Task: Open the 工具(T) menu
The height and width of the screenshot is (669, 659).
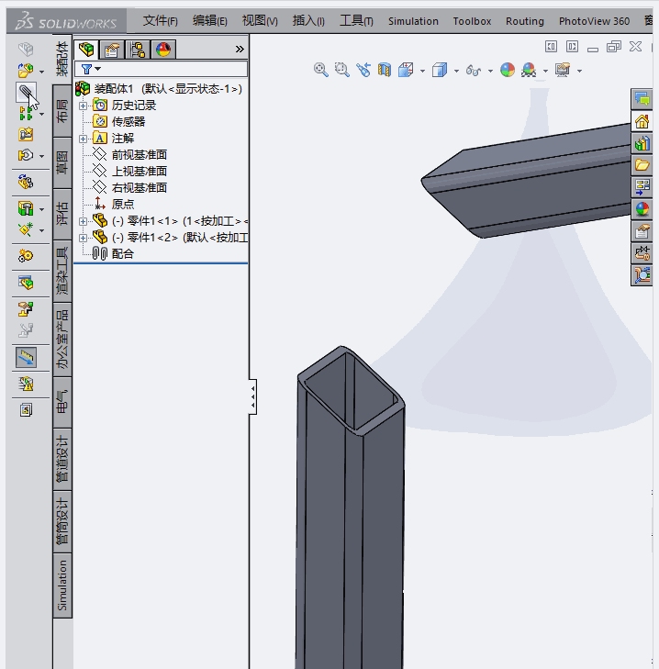Action: 356,20
